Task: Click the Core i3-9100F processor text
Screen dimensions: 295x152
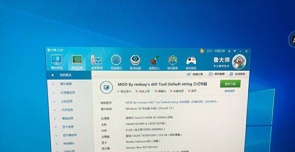Action: (149, 118)
